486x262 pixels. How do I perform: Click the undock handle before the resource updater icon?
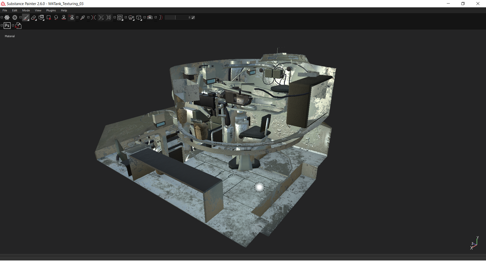(x=13, y=25)
